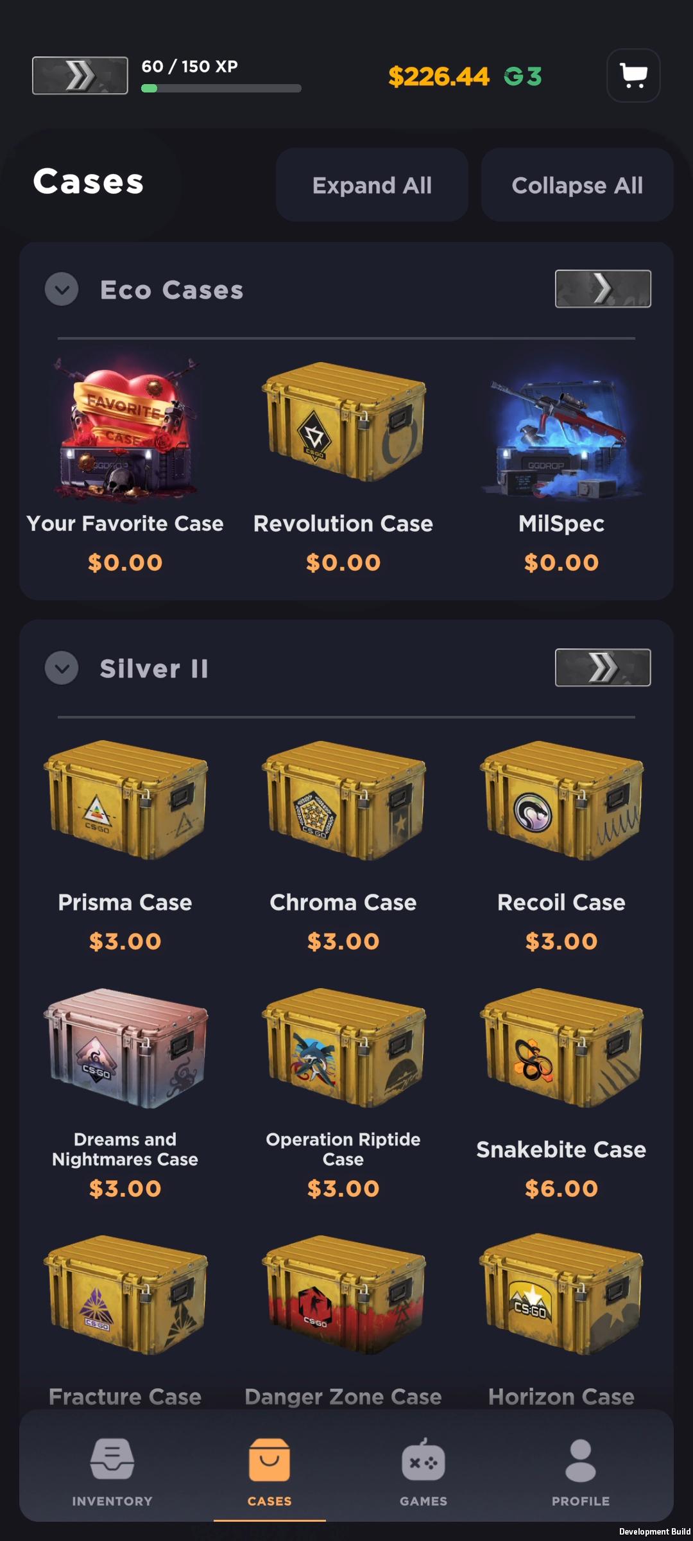This screenshot has height=1541, width=693.
Task: Open the shopping cart
Action: click(633, 76)
